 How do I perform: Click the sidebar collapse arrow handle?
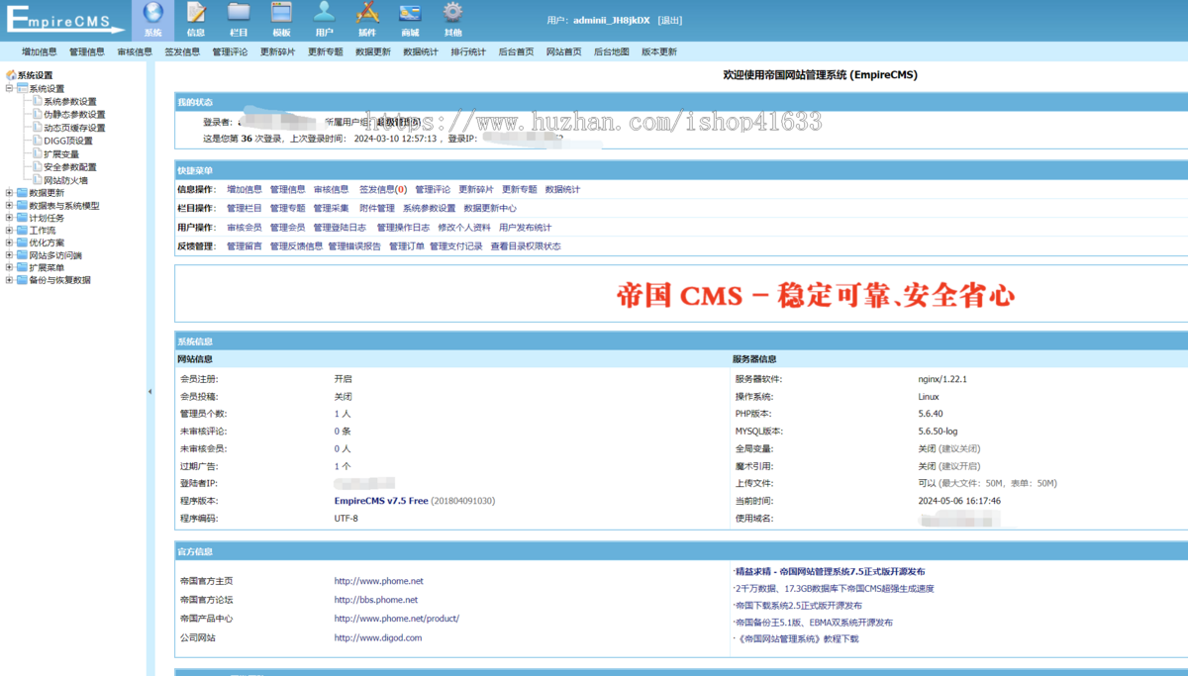click(x=150, y=392)
